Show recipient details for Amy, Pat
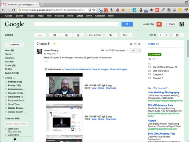The image size is (189, 142). (x=57, y=54)
